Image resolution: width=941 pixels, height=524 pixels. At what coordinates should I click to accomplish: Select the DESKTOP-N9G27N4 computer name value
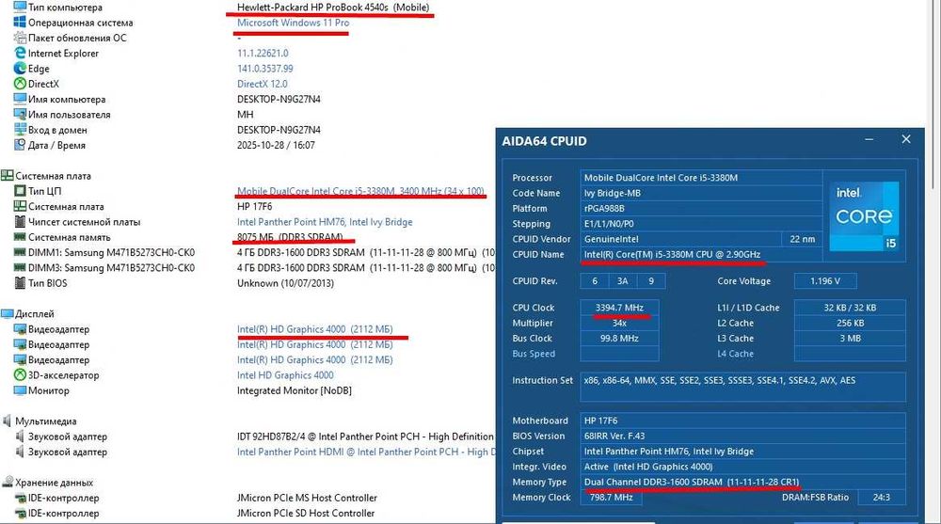tap(279, 99)
